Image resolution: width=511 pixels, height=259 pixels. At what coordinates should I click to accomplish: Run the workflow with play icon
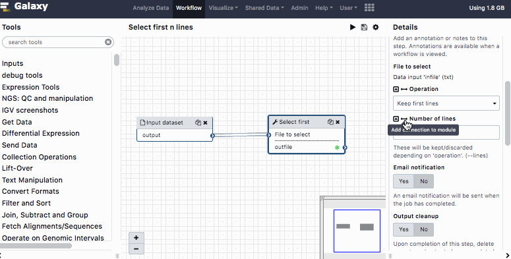click(353, 28)
